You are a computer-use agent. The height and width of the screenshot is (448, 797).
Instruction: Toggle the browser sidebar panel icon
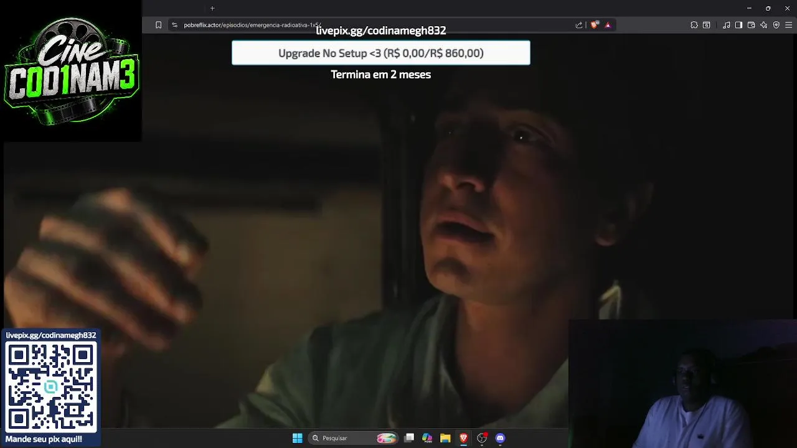click(x=738, y=25)
